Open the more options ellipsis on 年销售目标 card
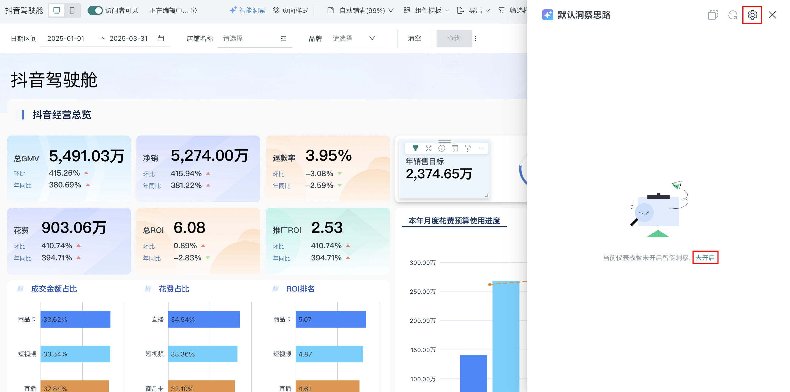This screenshot has height=392, width=790. pos(481,148)
